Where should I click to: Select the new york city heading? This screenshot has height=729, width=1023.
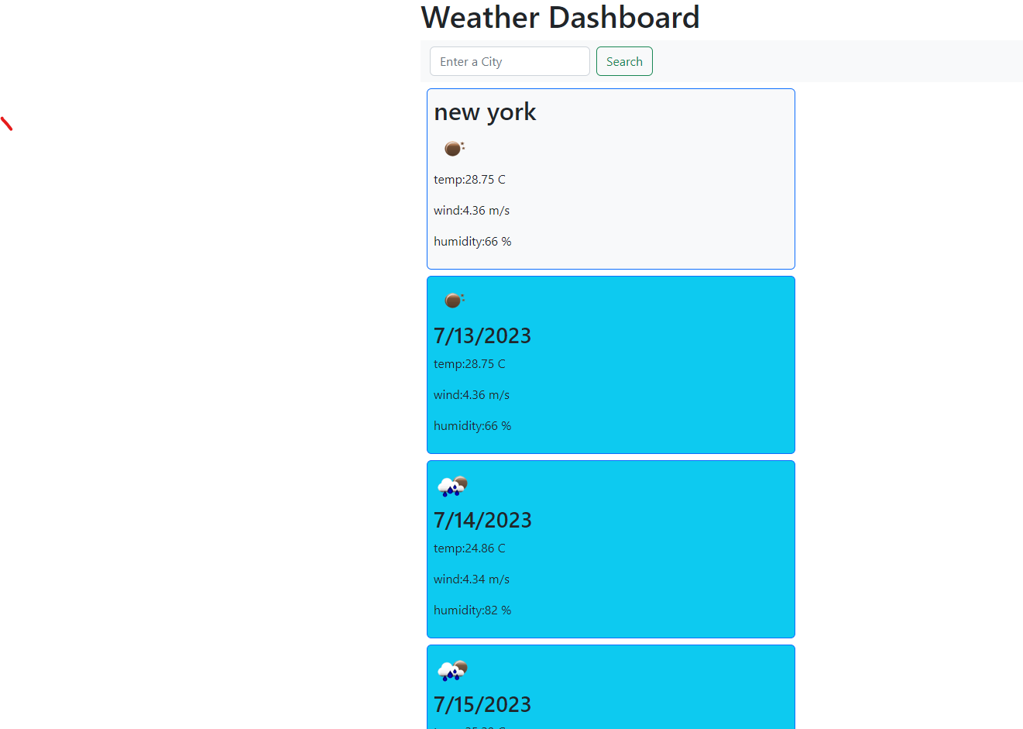tap(485, 112)
